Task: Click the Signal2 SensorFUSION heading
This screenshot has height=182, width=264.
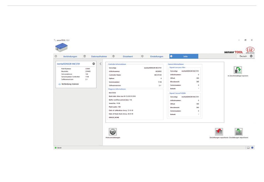Action: pos(178,93)
